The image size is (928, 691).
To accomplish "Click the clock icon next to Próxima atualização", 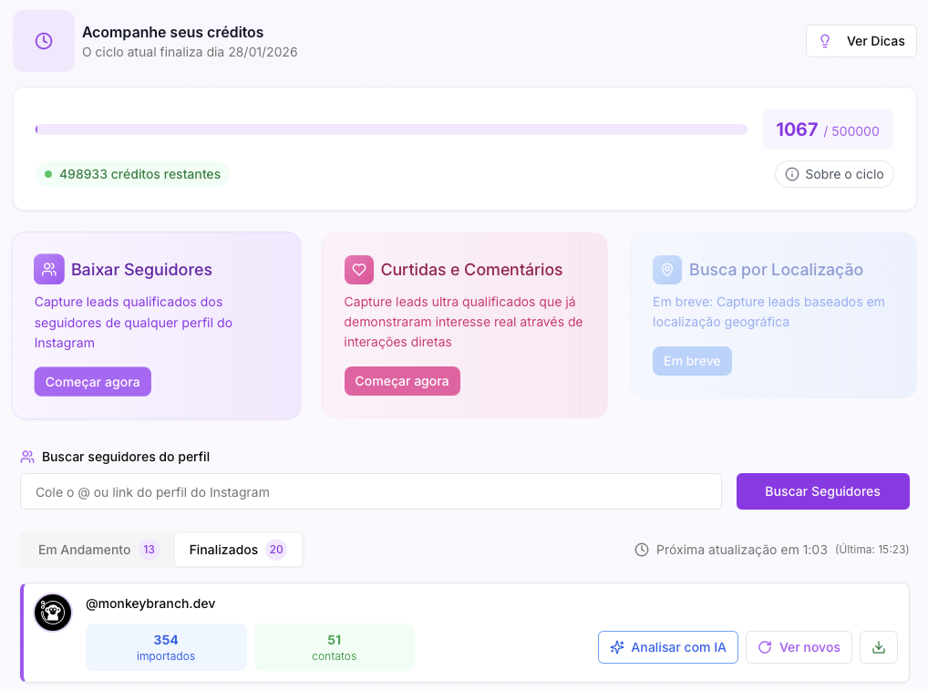I will (641, 549).
